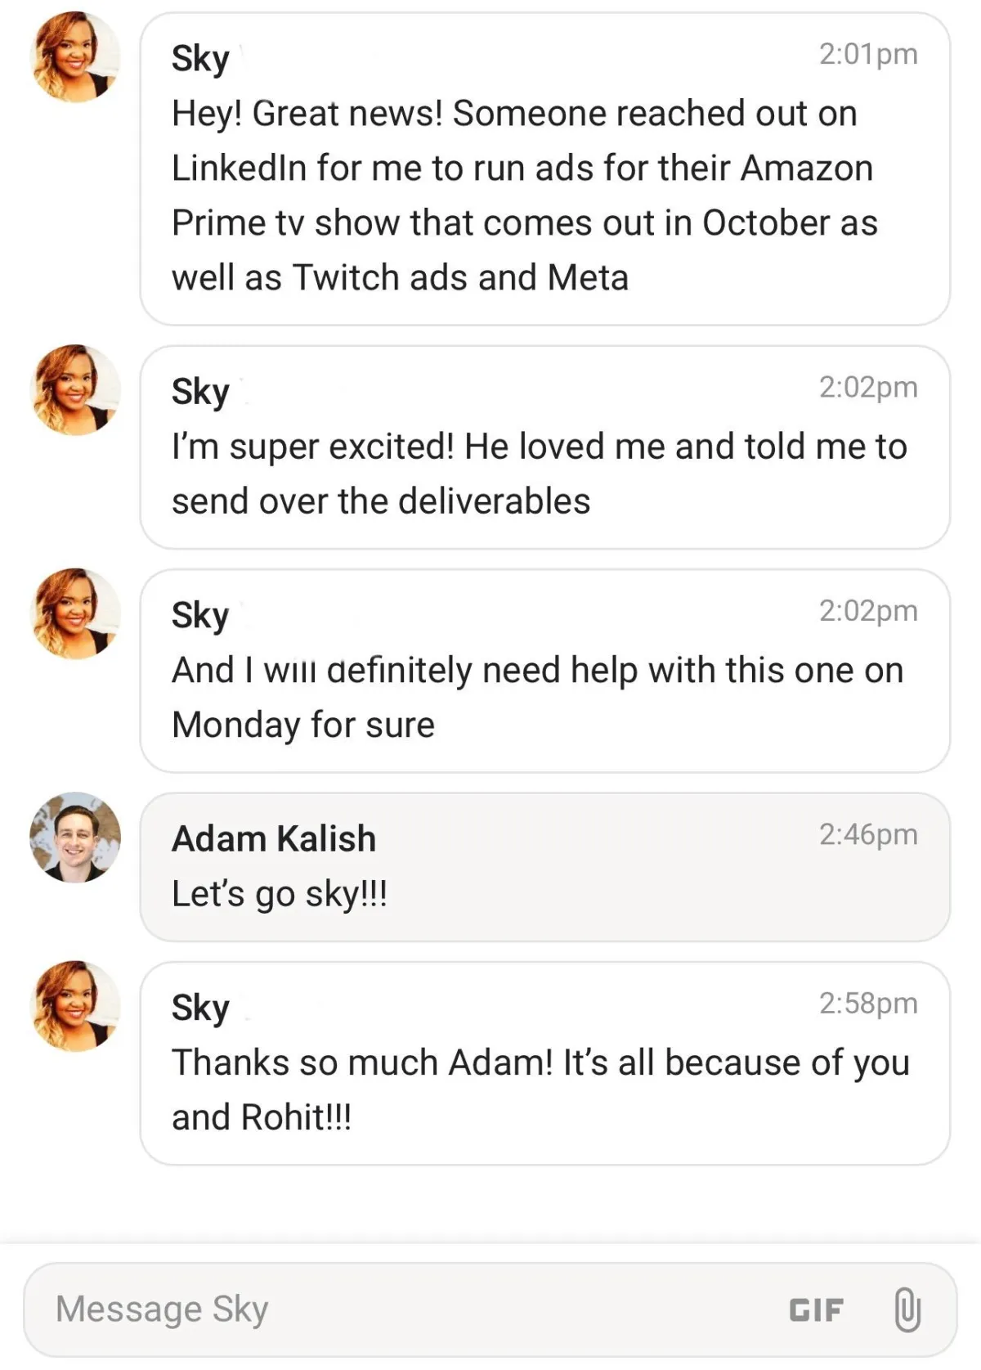Click Sky's avatar on the 2:01pm message
This screenshot has height=1370, width=981.
click(75, 56)
